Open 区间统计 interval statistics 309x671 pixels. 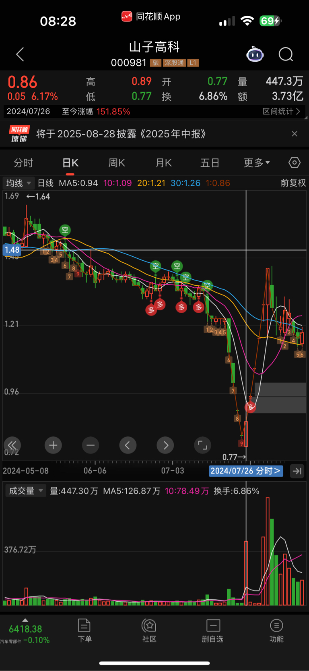pyautogui.click(x=282, y=111)
